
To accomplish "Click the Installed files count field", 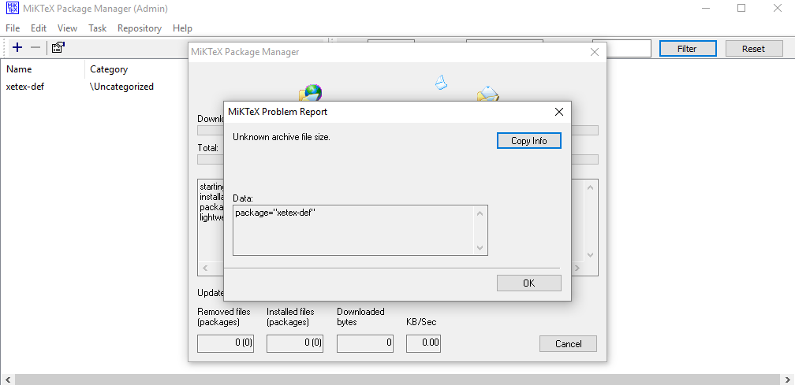I will 295,343.
